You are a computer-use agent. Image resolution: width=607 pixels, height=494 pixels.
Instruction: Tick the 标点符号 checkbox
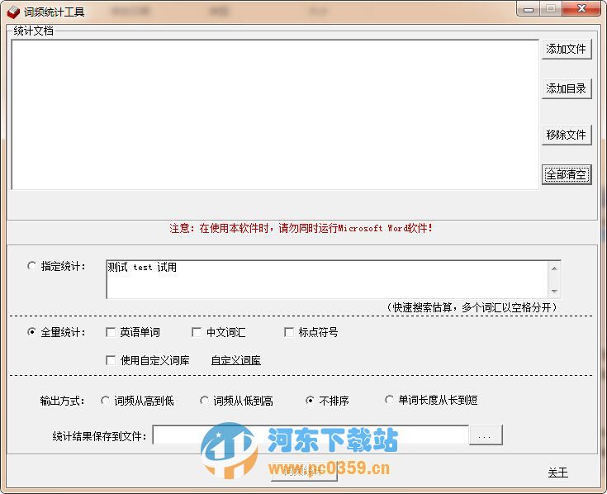(289, 332)
